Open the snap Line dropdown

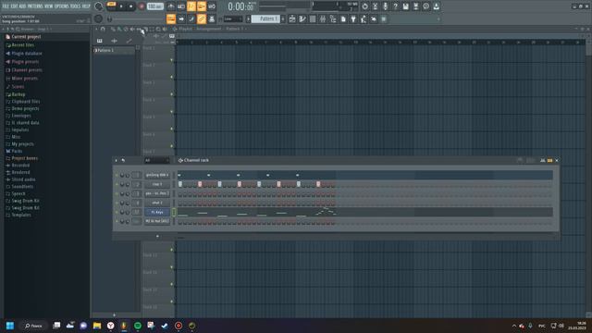pos(232,18)
